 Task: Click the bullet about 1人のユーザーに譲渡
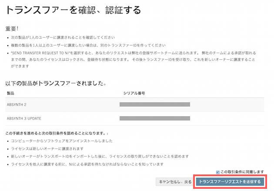[63, 37]
